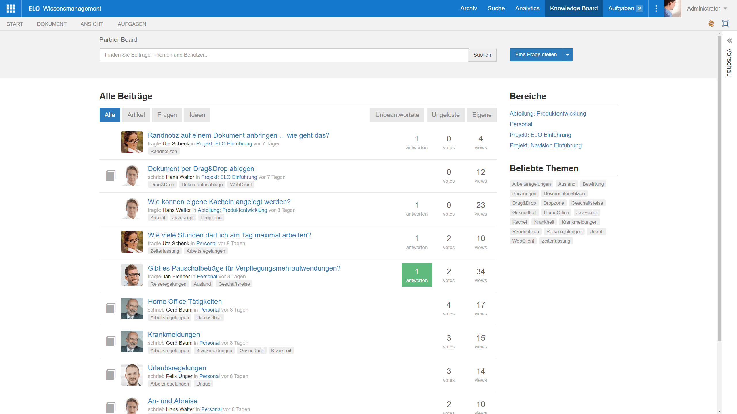The image size is (737, 414).
Task: Click the orange sync icon in toolbar
Action: [711, 24]
